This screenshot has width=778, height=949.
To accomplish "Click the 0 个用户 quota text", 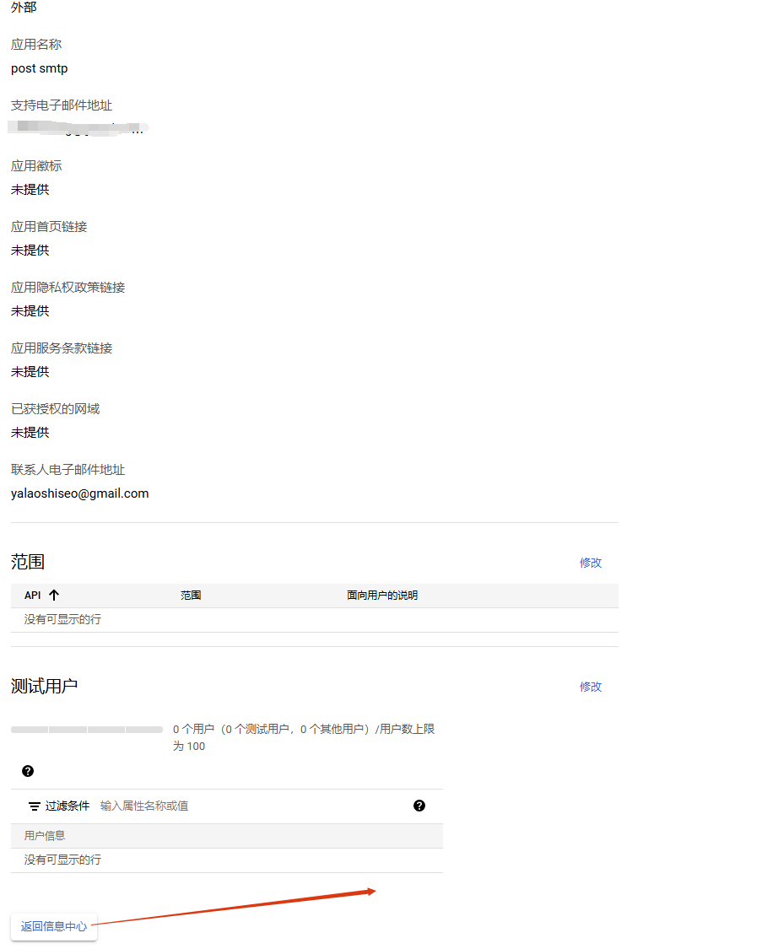I will tap(304, 737).
